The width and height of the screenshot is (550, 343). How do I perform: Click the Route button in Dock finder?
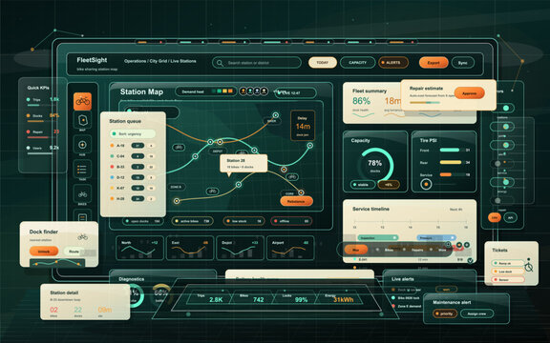[74, 252]
